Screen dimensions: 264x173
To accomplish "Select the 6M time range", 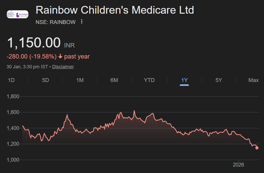I will (114, 80).
